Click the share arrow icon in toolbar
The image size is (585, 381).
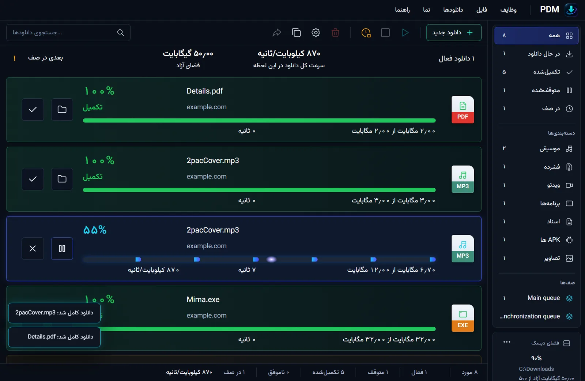pos(277,33)
